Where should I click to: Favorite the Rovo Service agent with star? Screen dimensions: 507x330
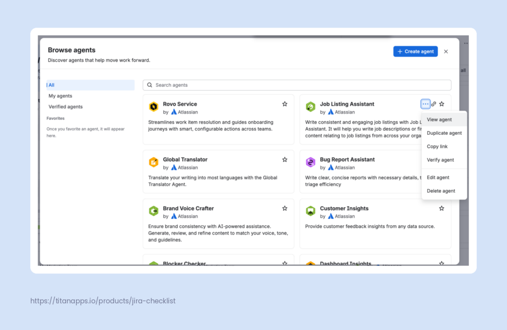(285, 104)
